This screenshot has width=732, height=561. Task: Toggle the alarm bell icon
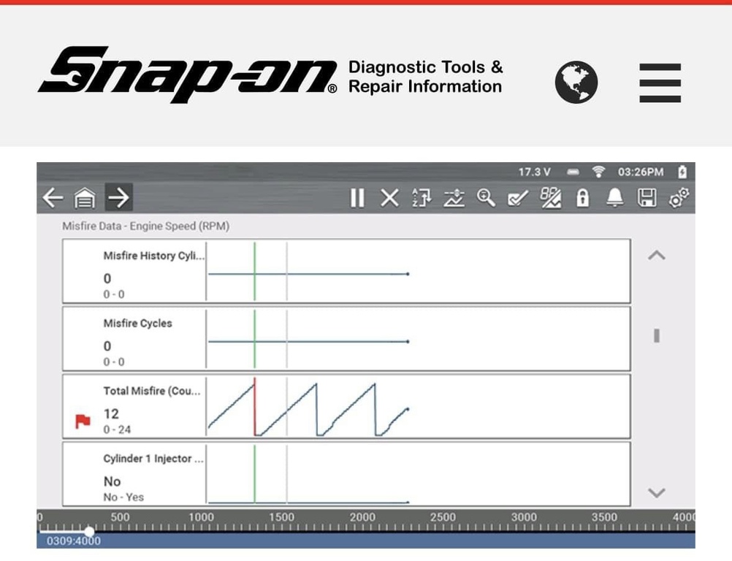[615, 198]
